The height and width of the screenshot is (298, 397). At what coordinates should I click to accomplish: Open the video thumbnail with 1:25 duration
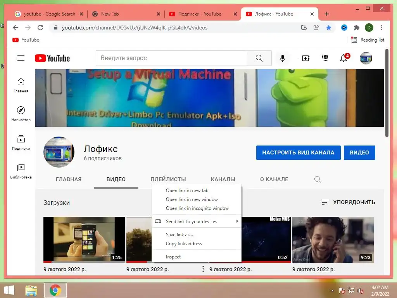[x=84, y=239]
